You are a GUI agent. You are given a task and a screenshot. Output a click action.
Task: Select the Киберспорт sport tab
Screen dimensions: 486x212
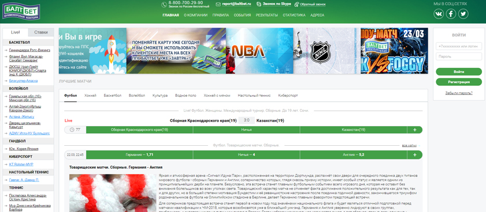pos(288,96)
